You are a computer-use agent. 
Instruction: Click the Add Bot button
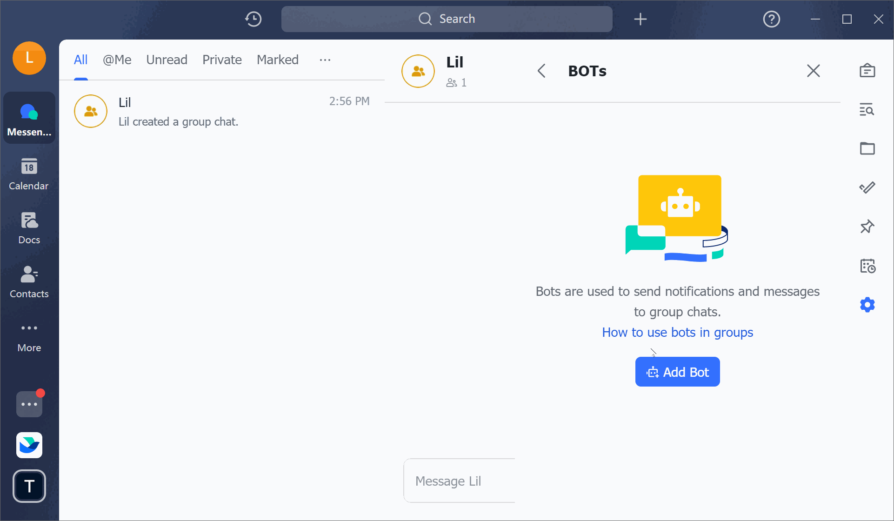[x=677, y=372]
